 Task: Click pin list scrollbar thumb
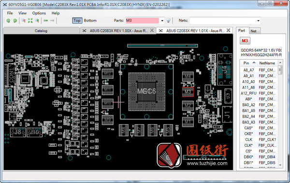coord(280,70)
